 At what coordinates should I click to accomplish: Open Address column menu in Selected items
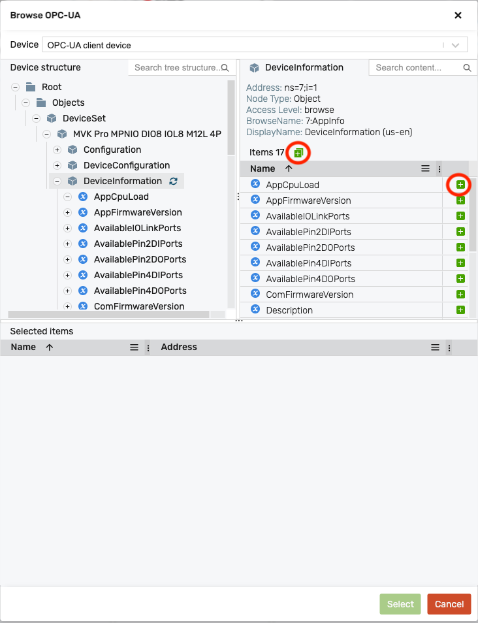click(435, 347)
